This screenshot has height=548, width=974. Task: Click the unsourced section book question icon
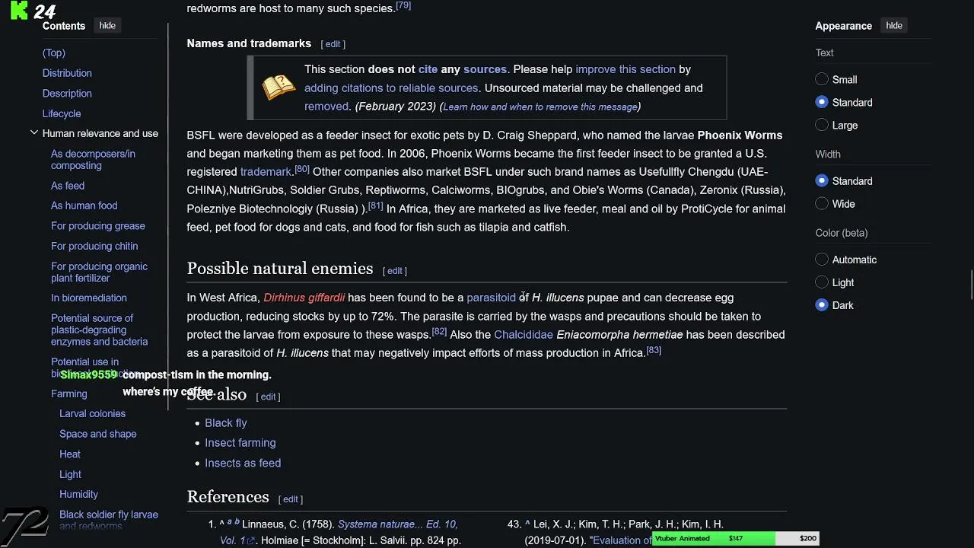[279, 88]
